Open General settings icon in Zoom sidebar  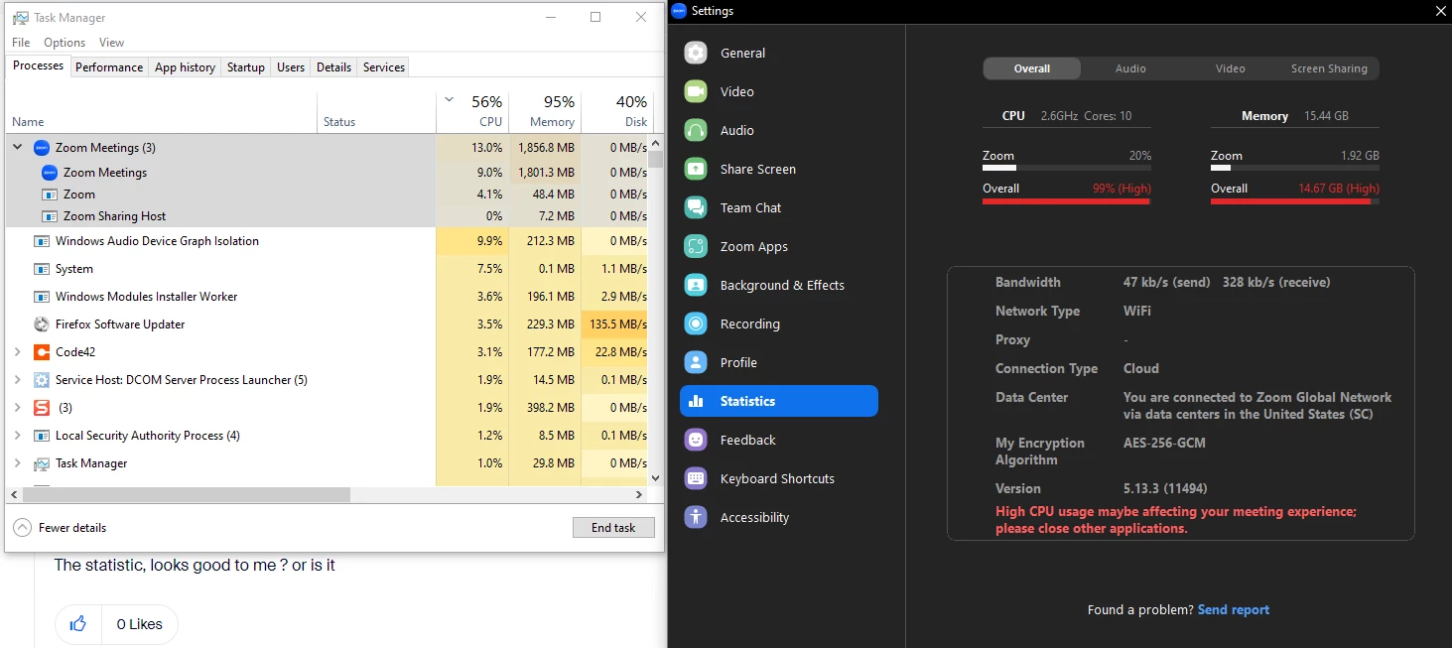pyautogui.click(x=696, y=53)
